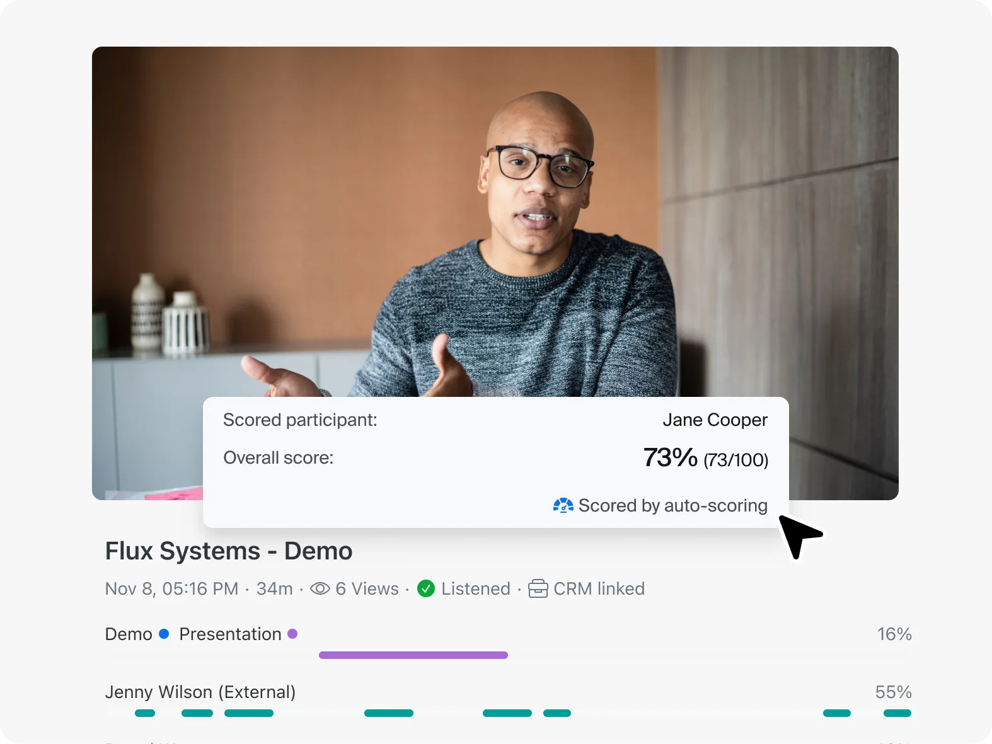Click the CRM linked briefcase icon
The image size is (992, 744).
[x=538, y=588]
